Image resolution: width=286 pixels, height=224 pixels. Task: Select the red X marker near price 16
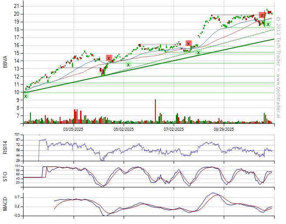[x=188, y=44]
